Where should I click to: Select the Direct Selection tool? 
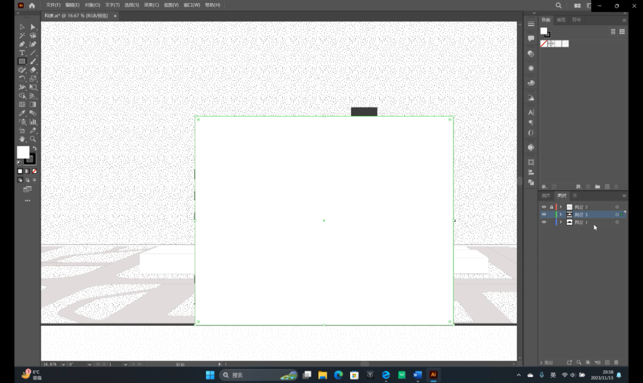click(x=33, y=27)
